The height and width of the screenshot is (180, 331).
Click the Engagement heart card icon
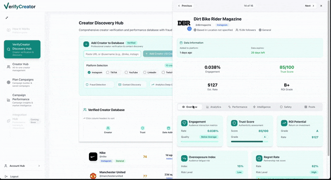coord(184,123)
